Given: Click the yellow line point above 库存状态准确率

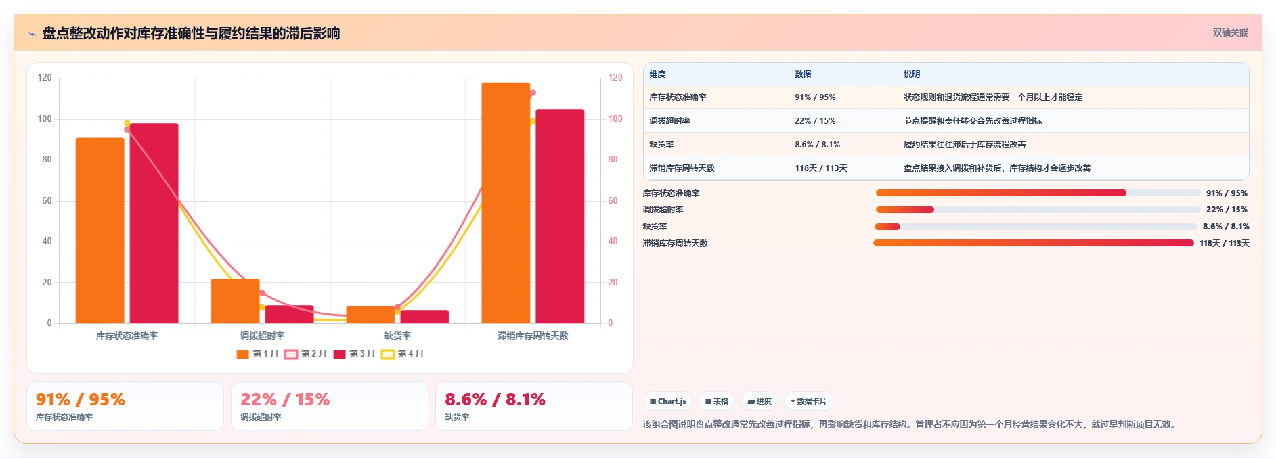Looking at the screenshot, I should (x=127, y=123).
